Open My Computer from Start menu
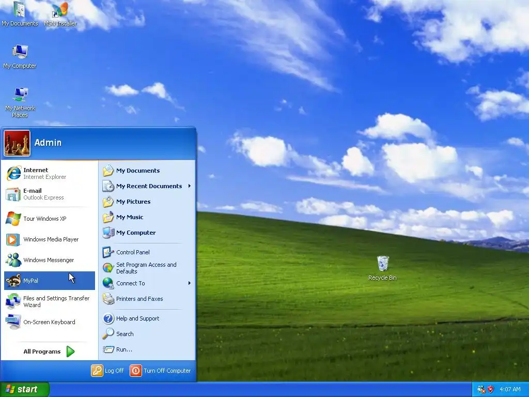 [147, 233]
